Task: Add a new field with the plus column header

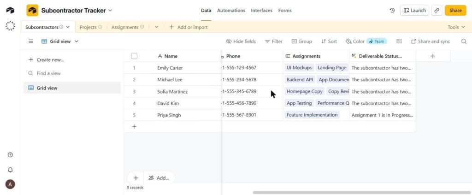Action: click(433, 56)
